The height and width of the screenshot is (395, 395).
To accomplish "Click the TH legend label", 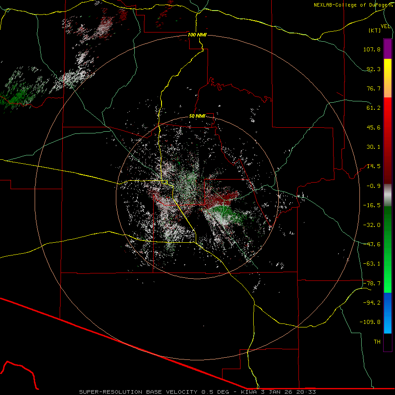I will click(377, 342).
